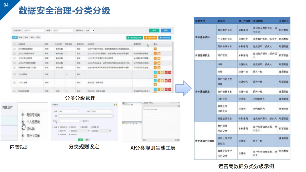Click the blue 粘贴分类 button
306x172 pixels.
pyautogui.click(x=165, y=38)
